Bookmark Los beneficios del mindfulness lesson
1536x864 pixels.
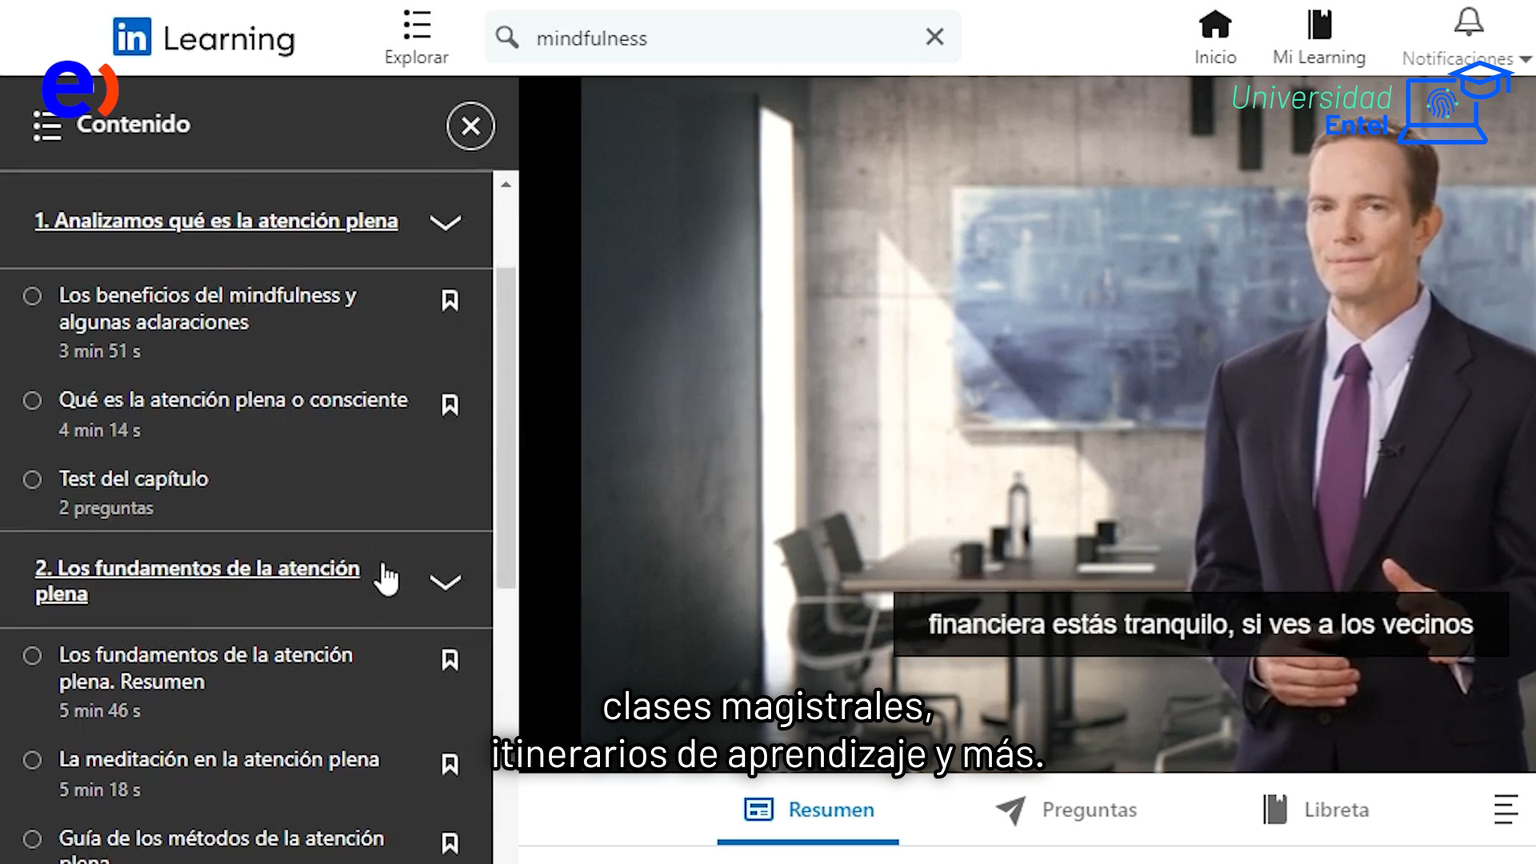(450, 300)
